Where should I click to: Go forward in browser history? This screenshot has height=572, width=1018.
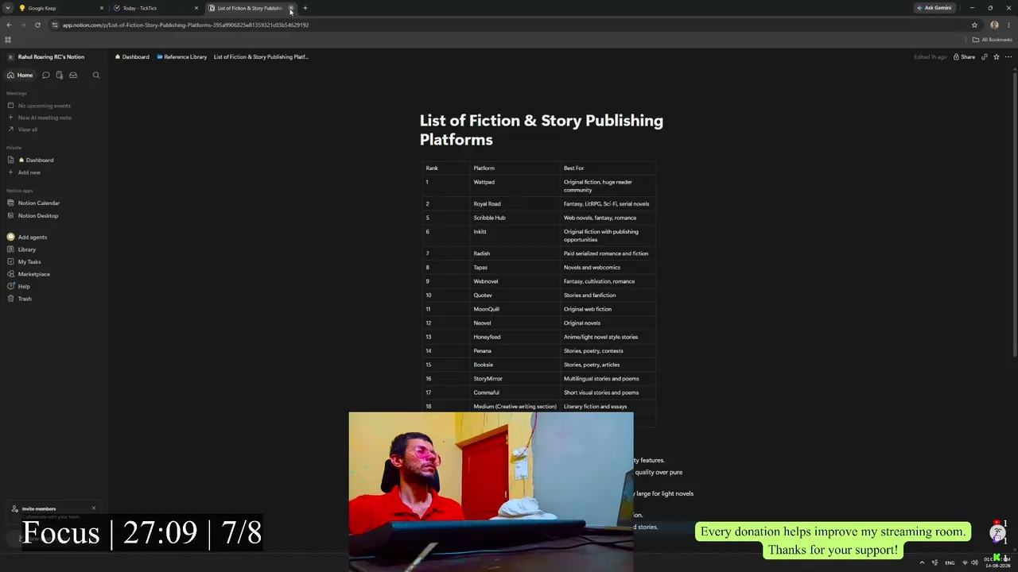pos(23,25)
